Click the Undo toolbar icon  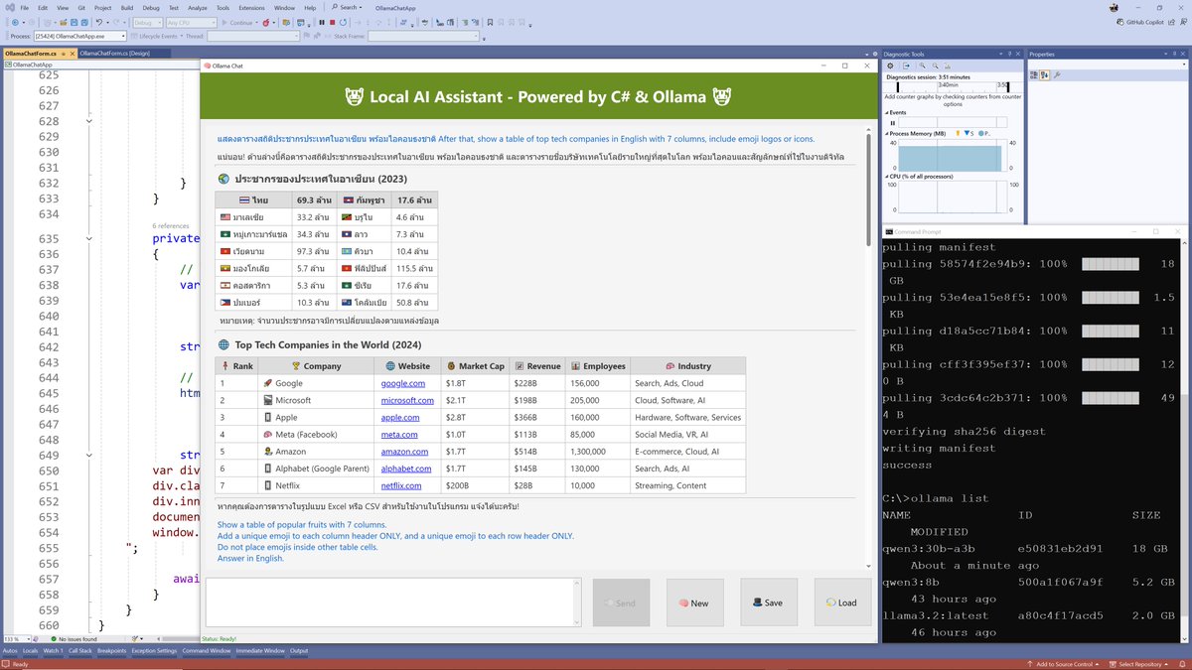pyautogui.click(x=98, y=22)
